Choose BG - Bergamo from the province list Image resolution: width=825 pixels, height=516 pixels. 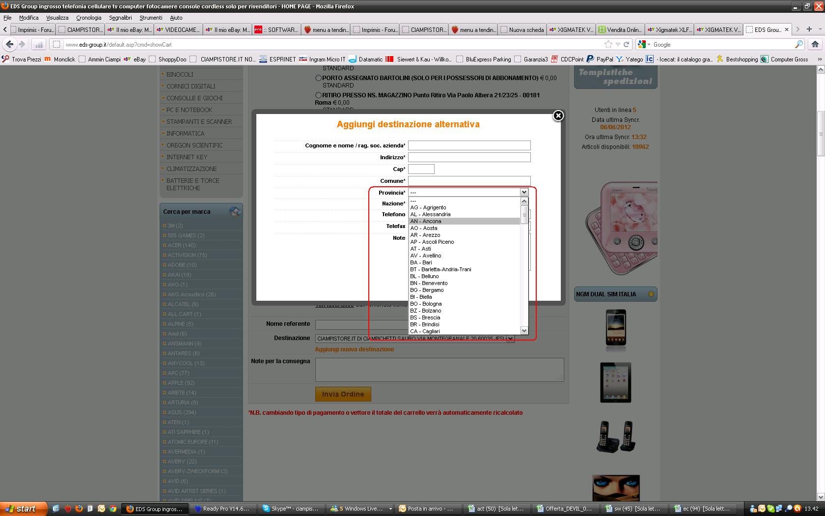(x=464, y=290)
